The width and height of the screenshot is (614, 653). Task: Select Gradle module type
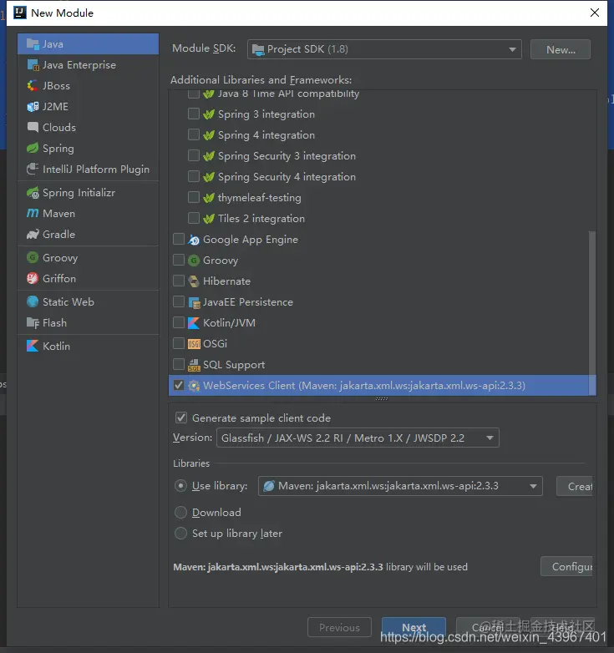[89, 234]
